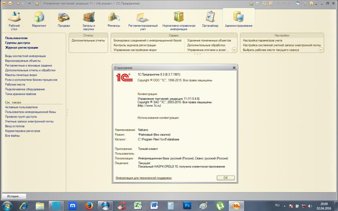
Task: Open Пользователи in the navigation panel
Action: click(x=16, y=38)
